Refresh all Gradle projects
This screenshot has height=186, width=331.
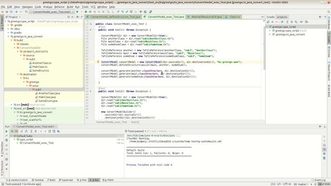(x=268, y=22)
